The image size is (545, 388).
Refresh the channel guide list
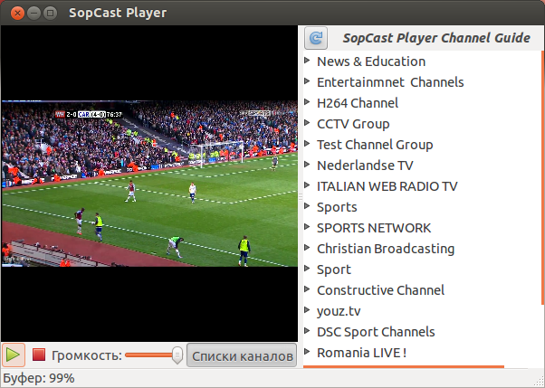coord(316,38)
